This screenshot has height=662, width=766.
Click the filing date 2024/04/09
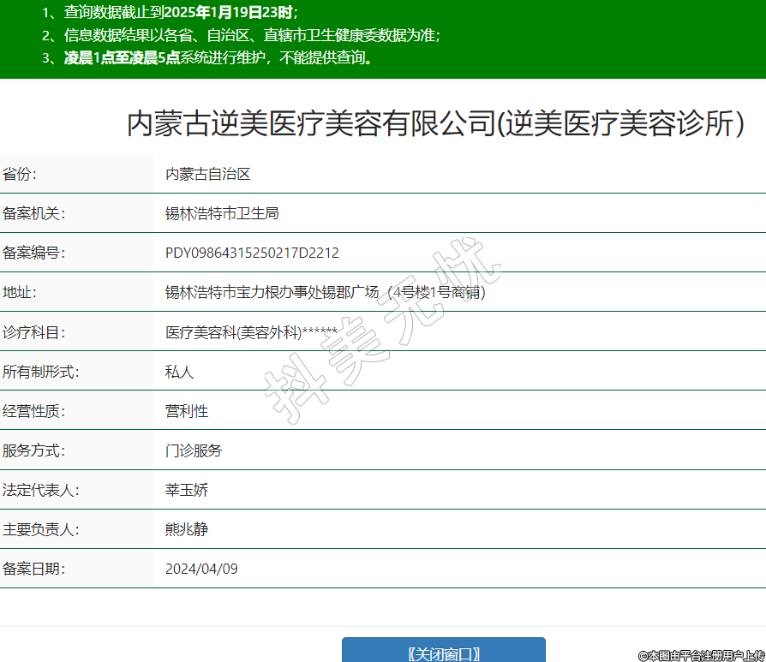click(x=201, y=569)
